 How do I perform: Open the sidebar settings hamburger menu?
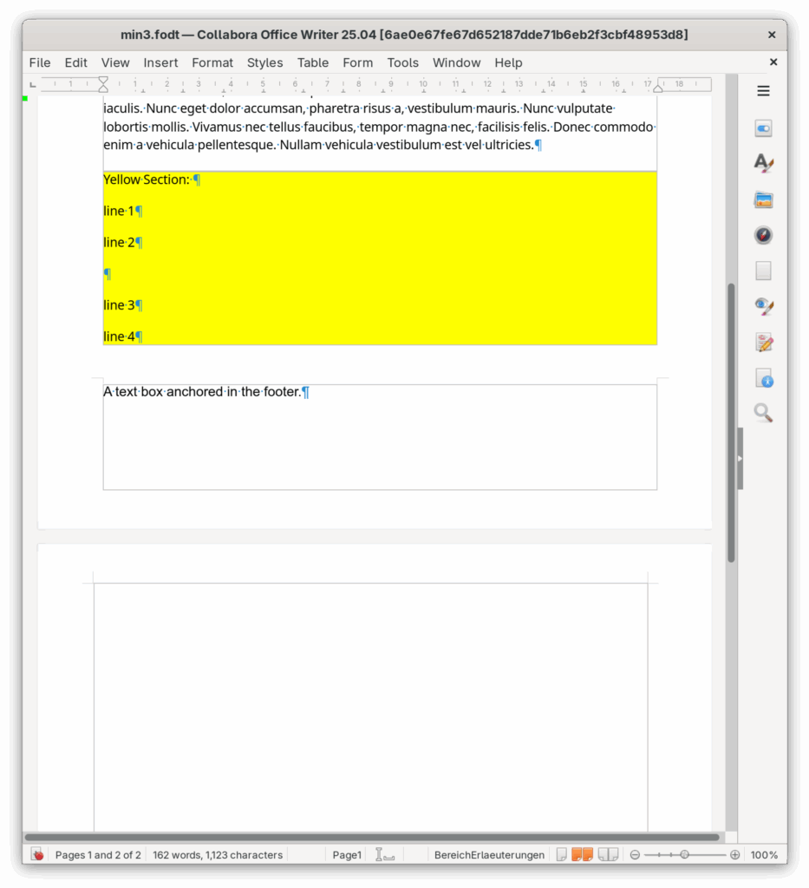(x=763, y=91)
